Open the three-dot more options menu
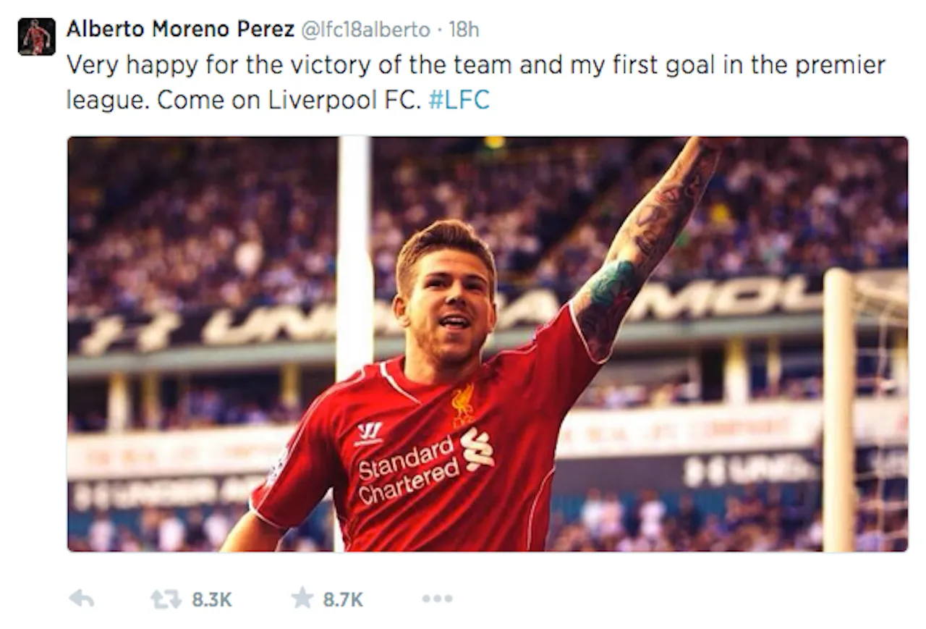This screenshot has height=629, width=926. [x=437, y=599]
